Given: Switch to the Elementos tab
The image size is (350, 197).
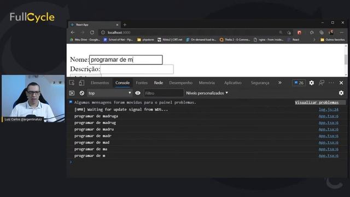Looking at the screenshot, I should [100, 83].
